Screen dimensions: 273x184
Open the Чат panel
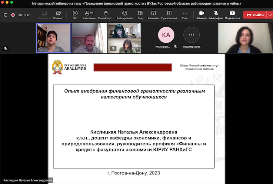[75, 15]
